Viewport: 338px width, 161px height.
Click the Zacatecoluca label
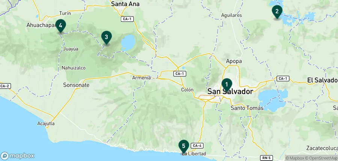(x=322, y=148)
